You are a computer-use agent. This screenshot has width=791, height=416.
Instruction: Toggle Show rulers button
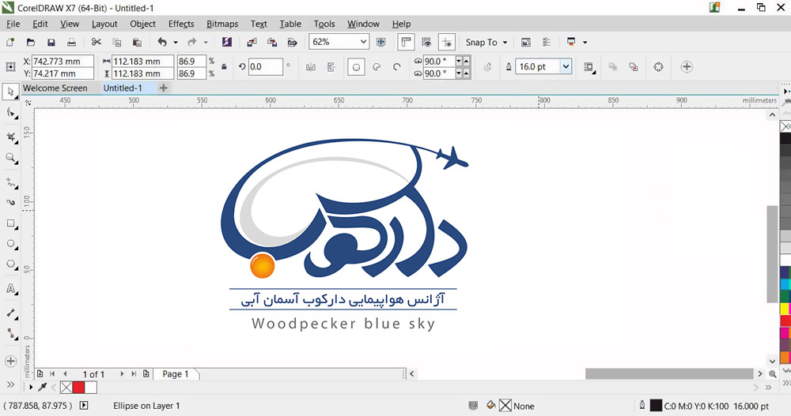pyautogui.click(x=406, y=43)
